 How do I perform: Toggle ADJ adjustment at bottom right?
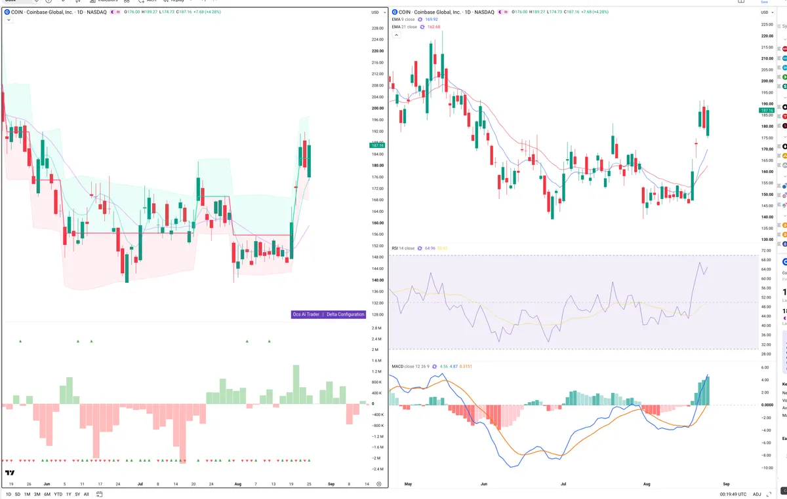[x=757, y=494]
